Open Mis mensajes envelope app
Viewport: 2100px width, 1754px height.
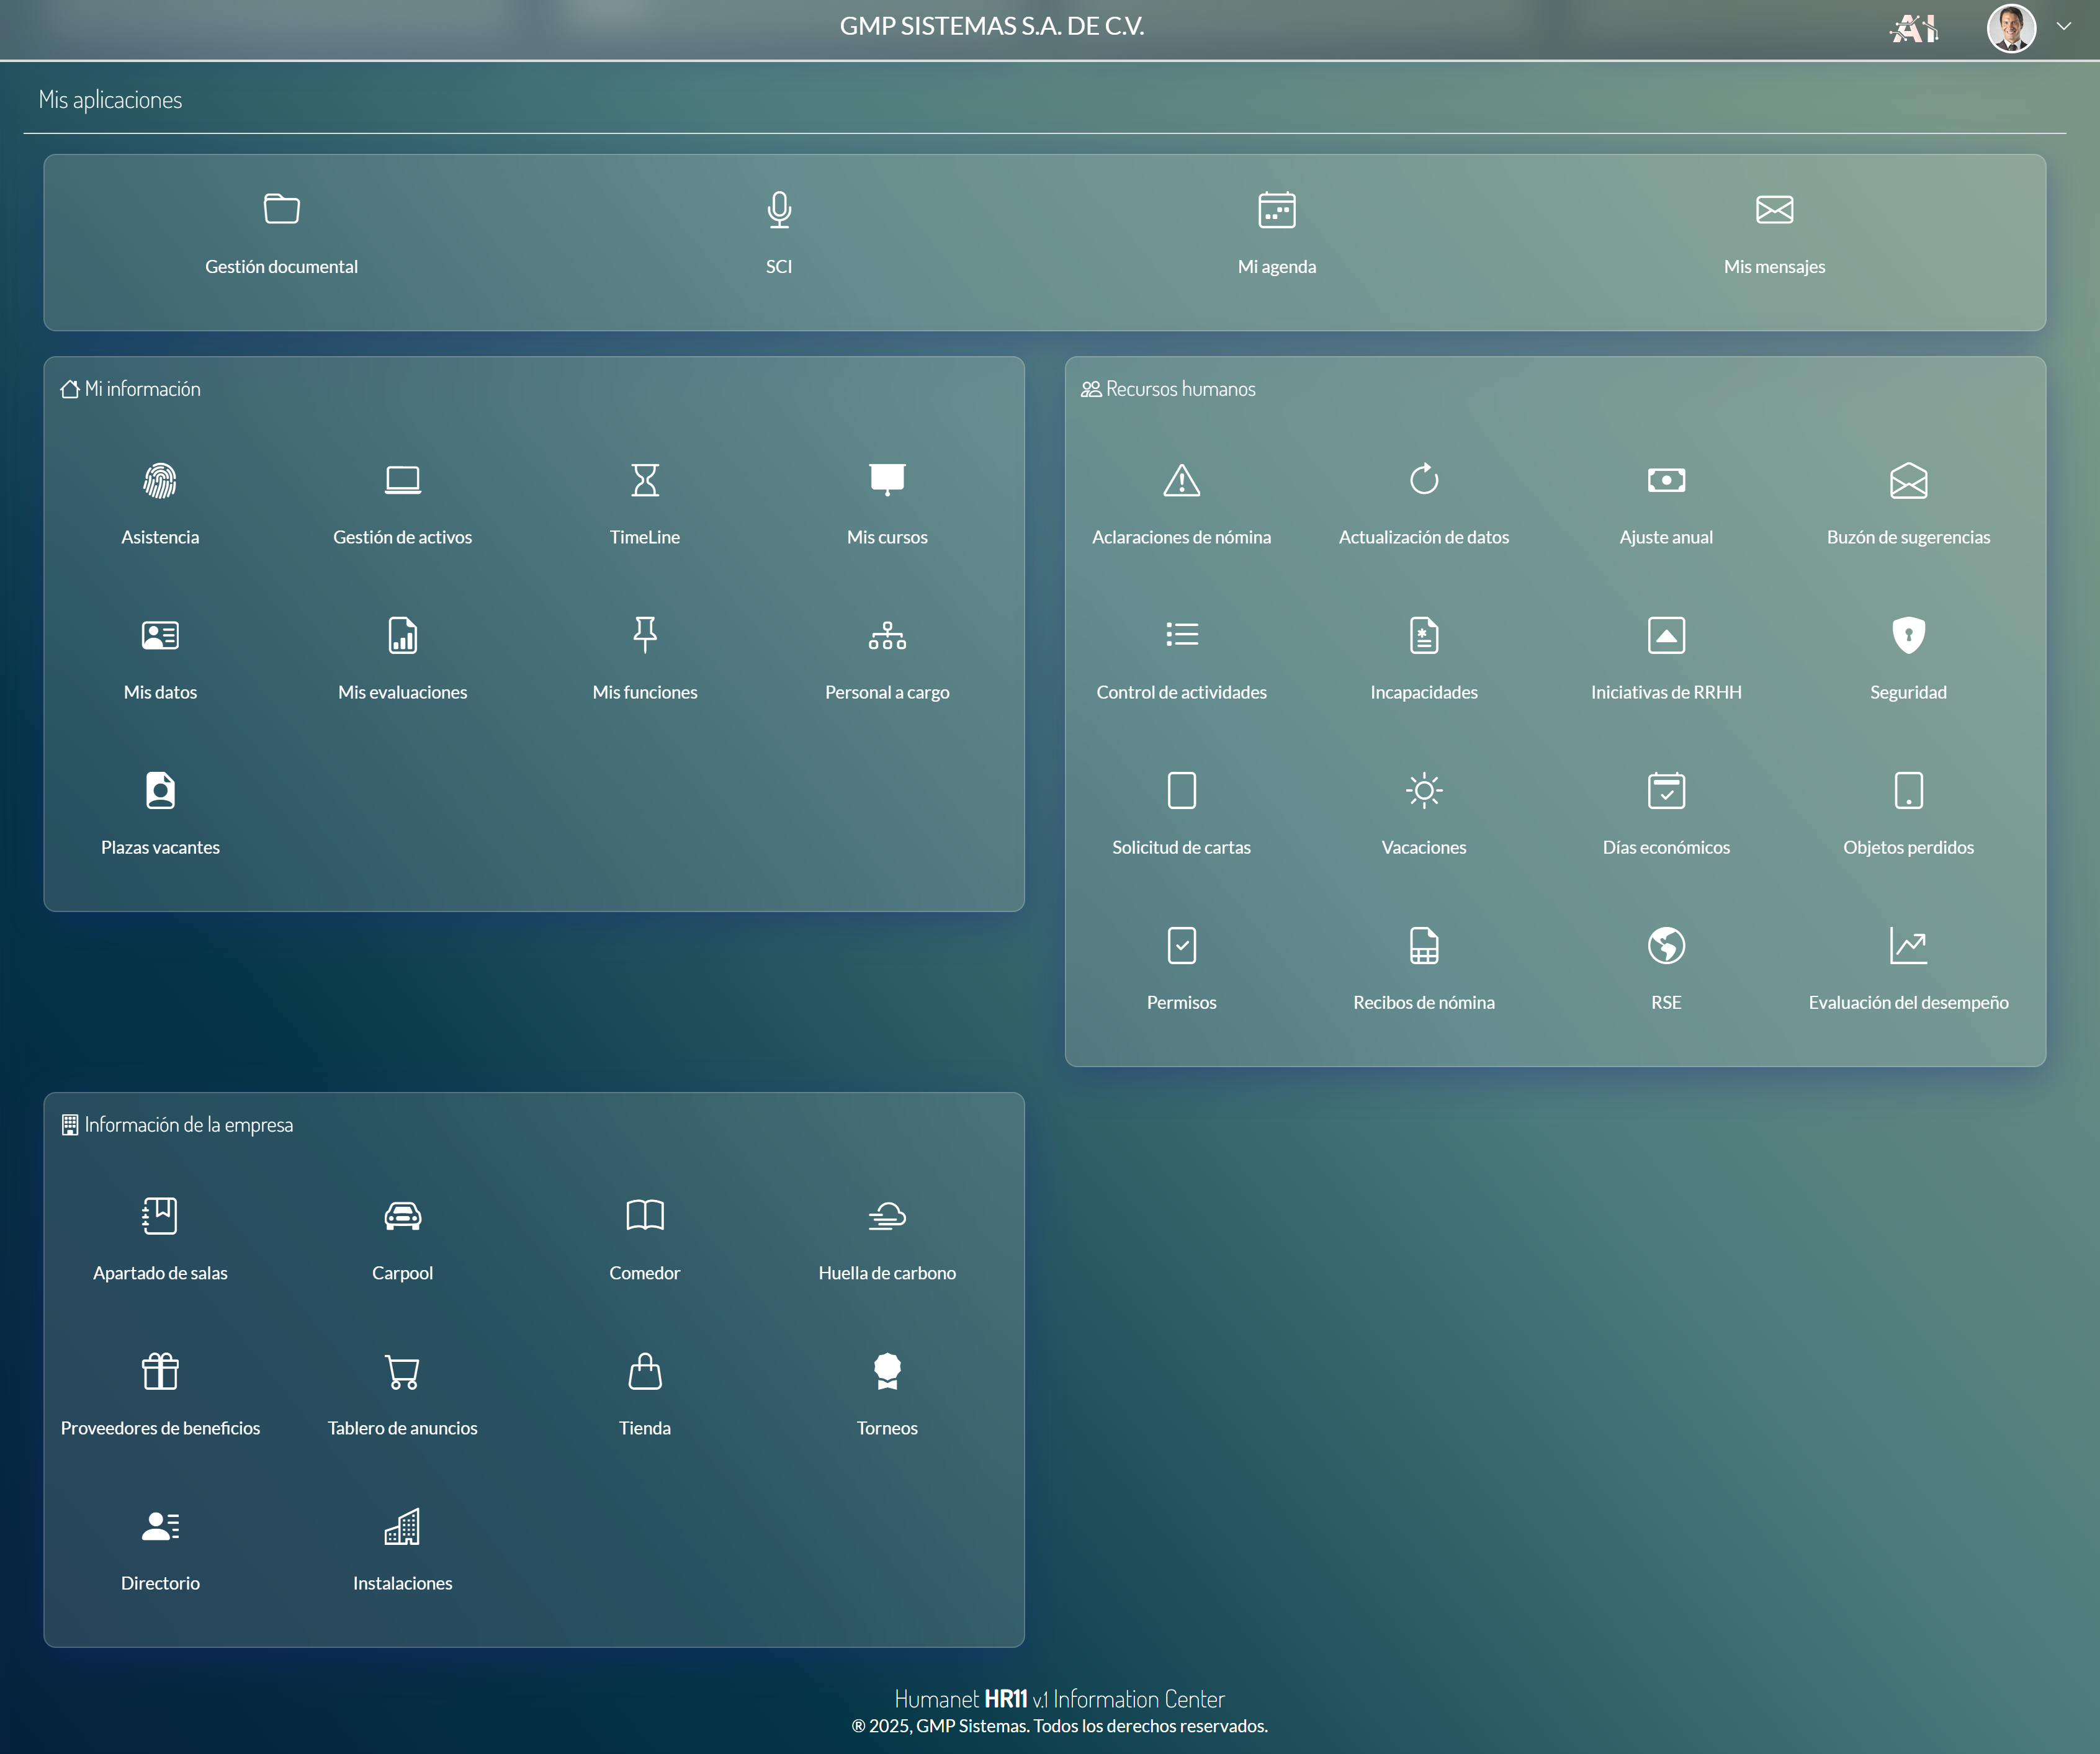click(1774, 210)
